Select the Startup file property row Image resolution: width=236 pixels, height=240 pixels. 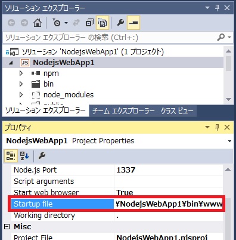click(117, 204)
